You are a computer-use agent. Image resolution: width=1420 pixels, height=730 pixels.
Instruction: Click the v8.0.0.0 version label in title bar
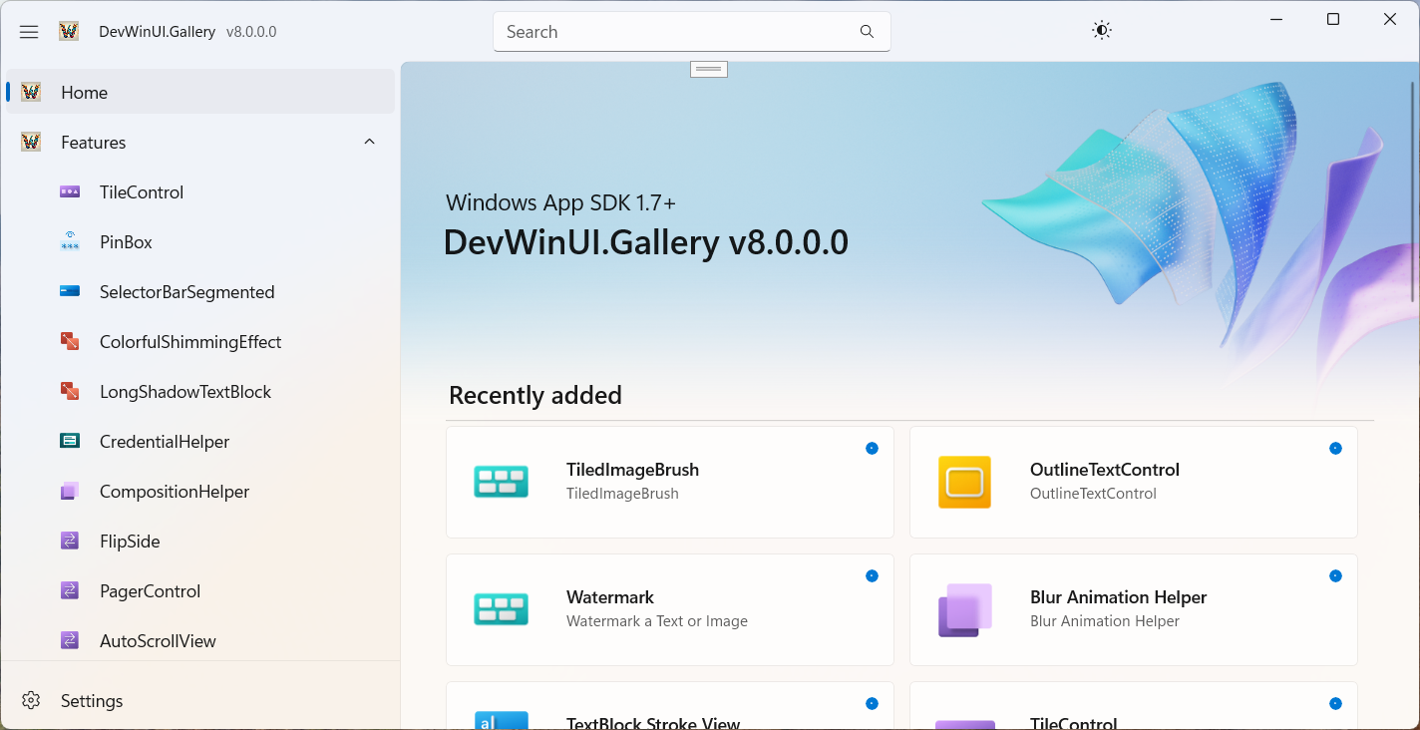click(251, 32)
